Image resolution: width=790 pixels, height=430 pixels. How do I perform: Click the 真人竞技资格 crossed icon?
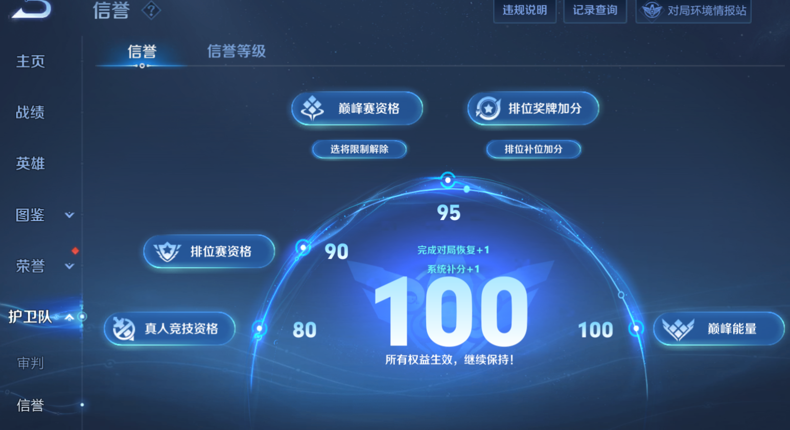click(124, 328)
